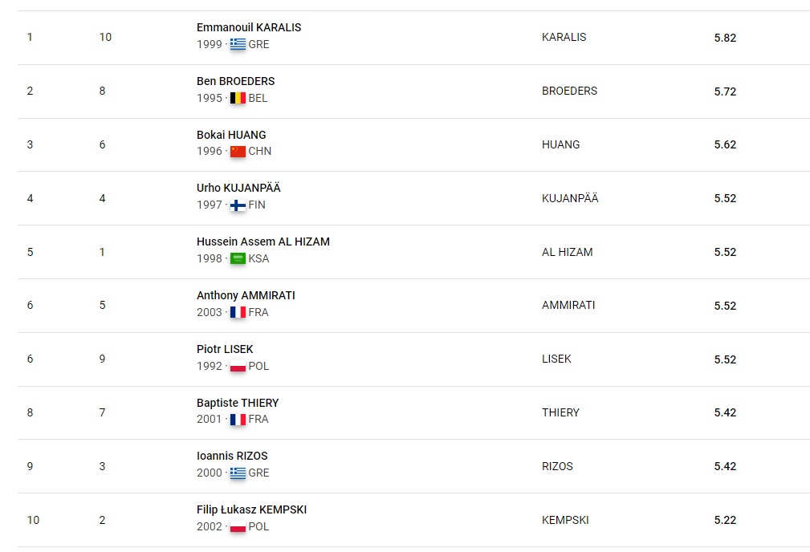The image size is (810, 552).
Task: Click the Polish flag under Piotr Lisek
Action: click(x=238, y=366)
